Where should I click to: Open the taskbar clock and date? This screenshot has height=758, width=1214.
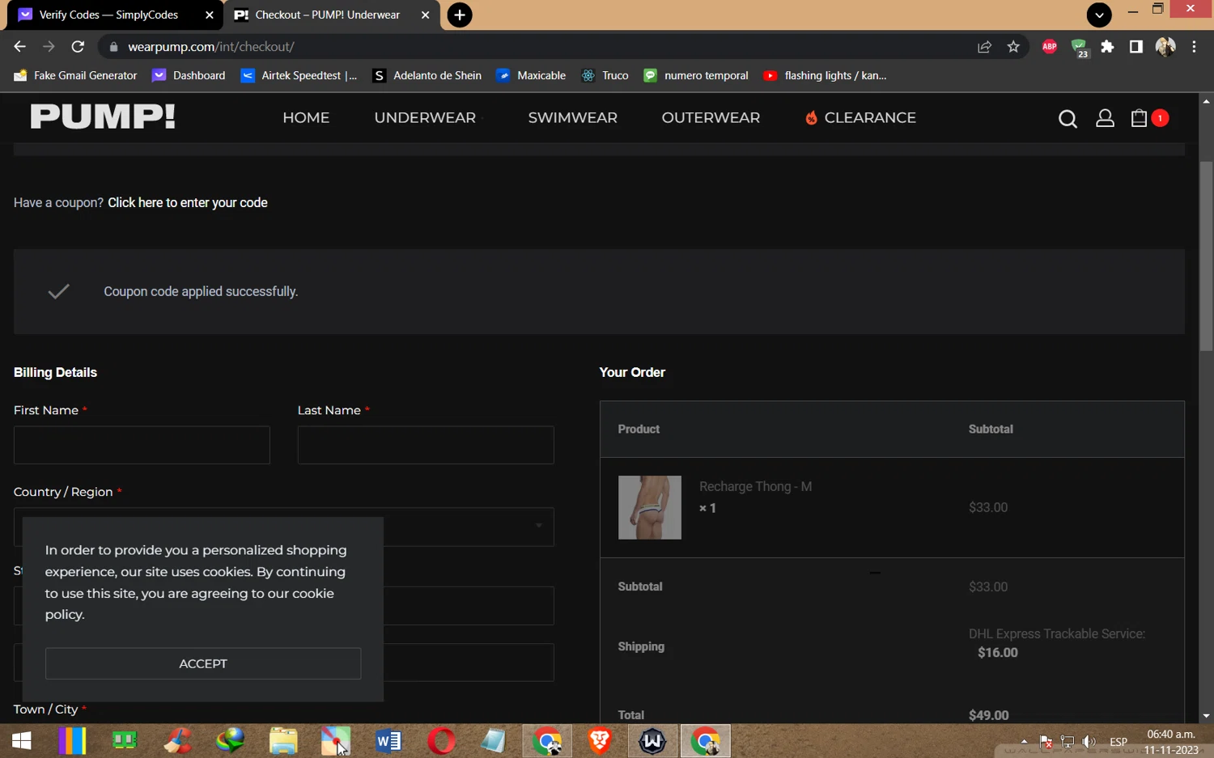pyautogui.click(x=1171, y=742)
